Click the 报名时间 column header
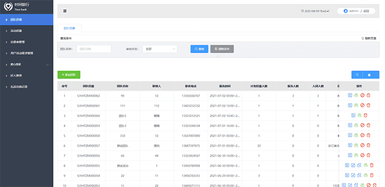Viewport: 385px width, 187px height. pyautogui.click(x=225, y=86)
